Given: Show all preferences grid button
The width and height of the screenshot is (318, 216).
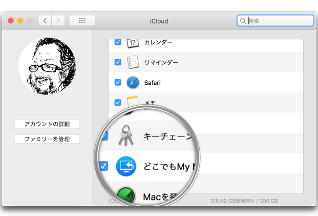Looking at the screenshot, I should (82, 20).
